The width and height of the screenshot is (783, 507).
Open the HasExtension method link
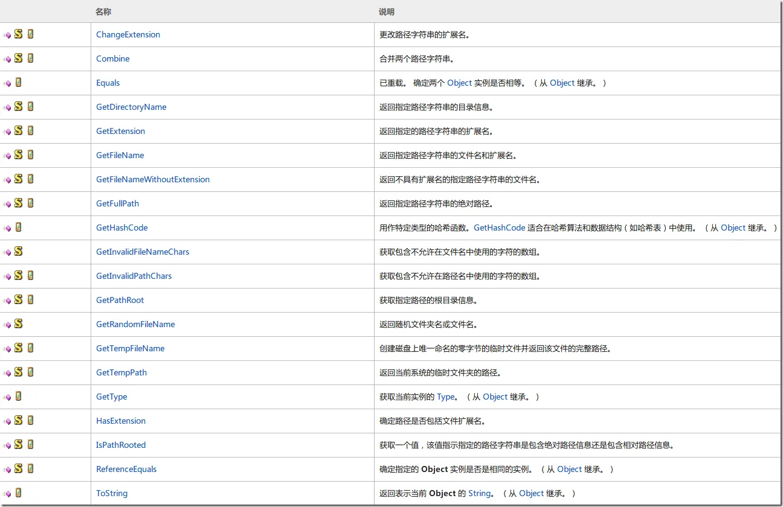tap(121, 421)
